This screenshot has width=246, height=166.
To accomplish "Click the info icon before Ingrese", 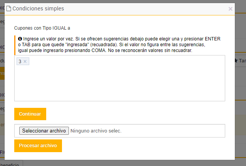I will [20, 39].
